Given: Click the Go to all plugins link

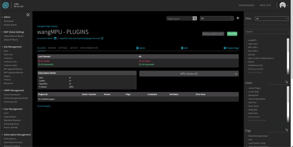Looking at the screenshot, I should click(x=44, y=106).
